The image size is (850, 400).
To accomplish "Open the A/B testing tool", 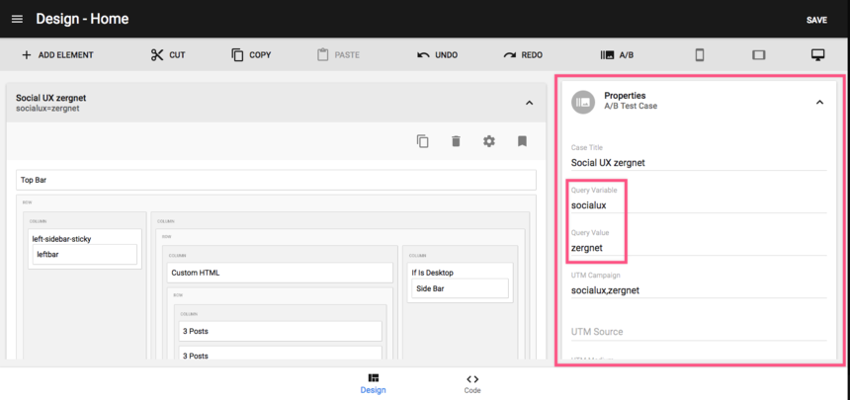I will coord(617,55).
